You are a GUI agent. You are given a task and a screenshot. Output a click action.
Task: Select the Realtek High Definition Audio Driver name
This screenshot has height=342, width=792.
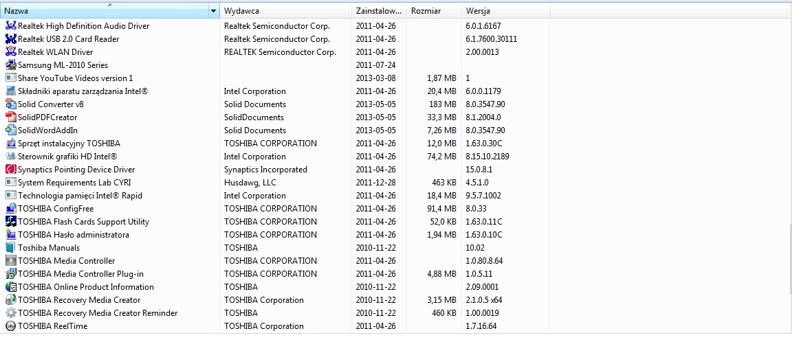84,25
